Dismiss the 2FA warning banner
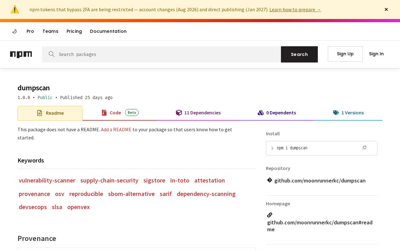The width and height of the screenshot is (400, 250). pos(386,9)
